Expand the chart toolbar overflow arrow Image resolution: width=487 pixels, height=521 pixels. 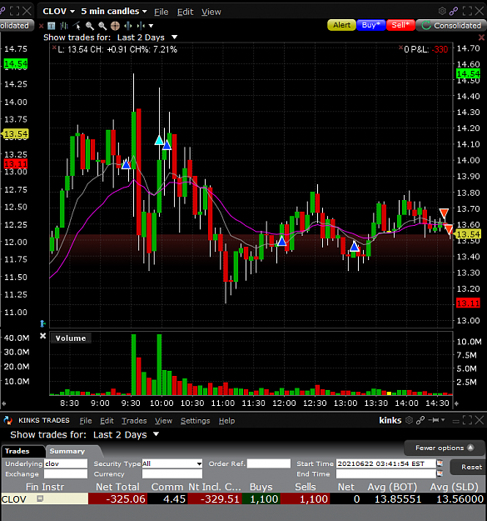[152, 26]
